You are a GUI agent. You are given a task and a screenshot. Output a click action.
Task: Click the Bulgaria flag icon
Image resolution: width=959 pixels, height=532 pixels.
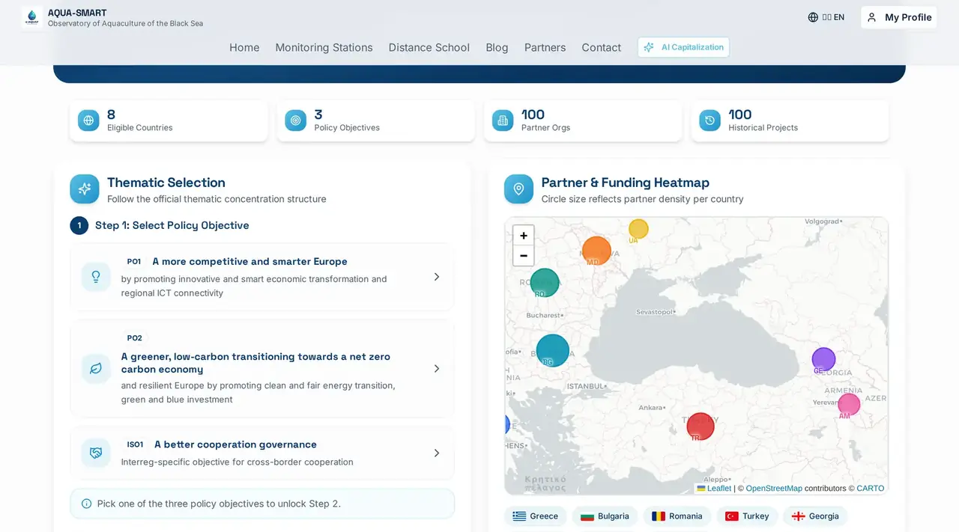point(587,516)
